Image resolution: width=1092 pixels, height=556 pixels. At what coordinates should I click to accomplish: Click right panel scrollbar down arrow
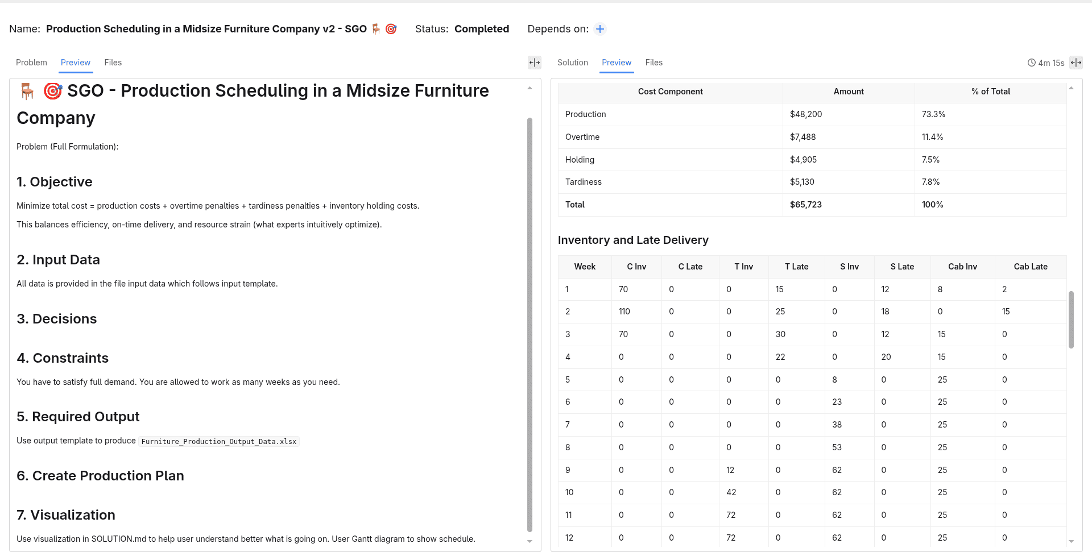[x=1072, y=542]
